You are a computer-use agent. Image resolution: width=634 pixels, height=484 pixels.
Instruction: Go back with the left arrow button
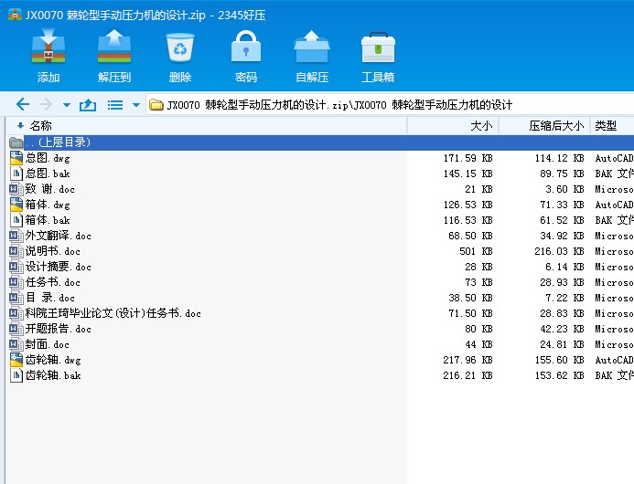(x=23, y=105)
